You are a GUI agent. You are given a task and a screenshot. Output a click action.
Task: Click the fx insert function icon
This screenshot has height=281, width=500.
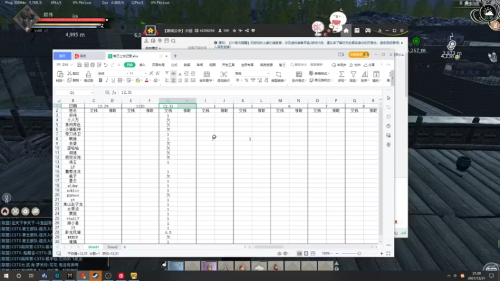[x=114, y=92]
